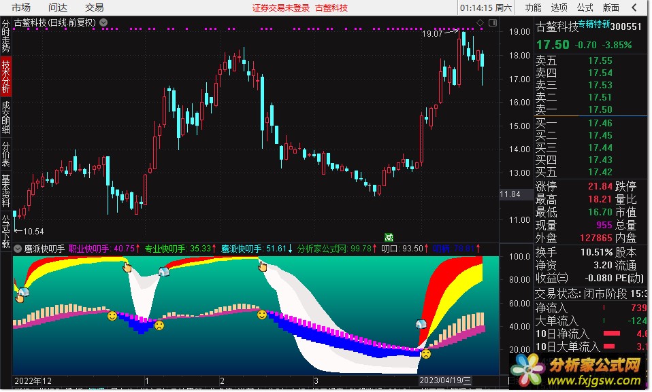Click the first hand-pointer signal at indicator start
The width and height of the screenshot is (652, 392).
(x=19, y=298)
